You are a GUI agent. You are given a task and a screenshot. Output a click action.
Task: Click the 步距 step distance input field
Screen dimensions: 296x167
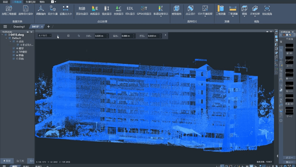click(100, 36)
